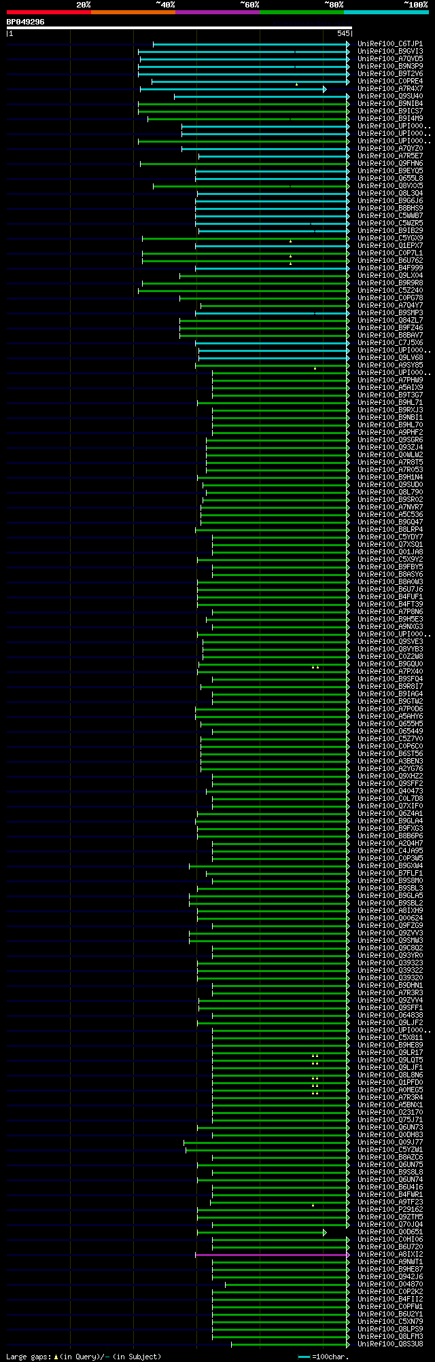Select label UniRef100_Q84ZL7
The width and height of the screenshot is (435, 1362).
click(390, 321)
